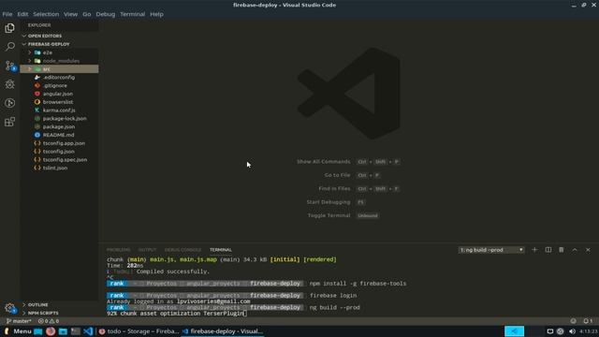The width and height of the screenshot is (599, 337).
Task: Open the terminal selector dropdown ng build --prod
Action: [x=491, y=250]
